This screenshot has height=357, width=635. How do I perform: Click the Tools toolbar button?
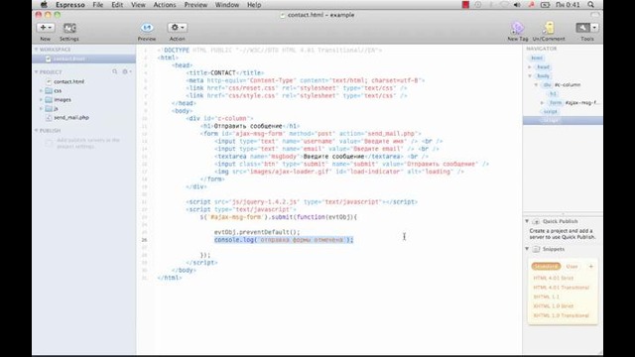tap(582, 28)
